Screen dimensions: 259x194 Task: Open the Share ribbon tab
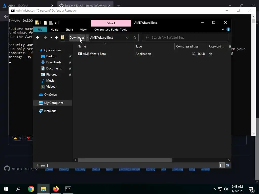click(69, 30)
